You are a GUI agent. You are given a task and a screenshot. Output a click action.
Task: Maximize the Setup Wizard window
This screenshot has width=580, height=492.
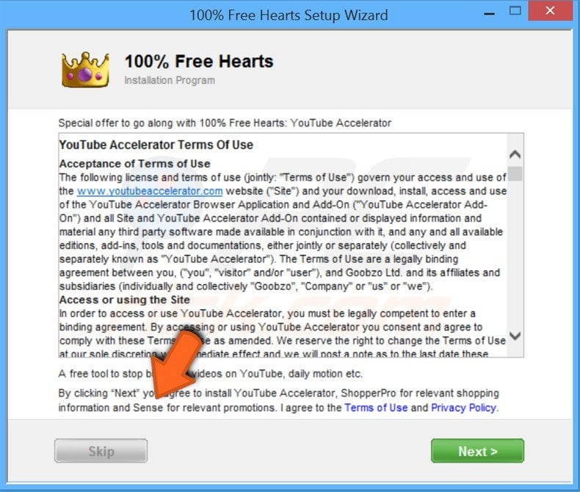(515, 11)
